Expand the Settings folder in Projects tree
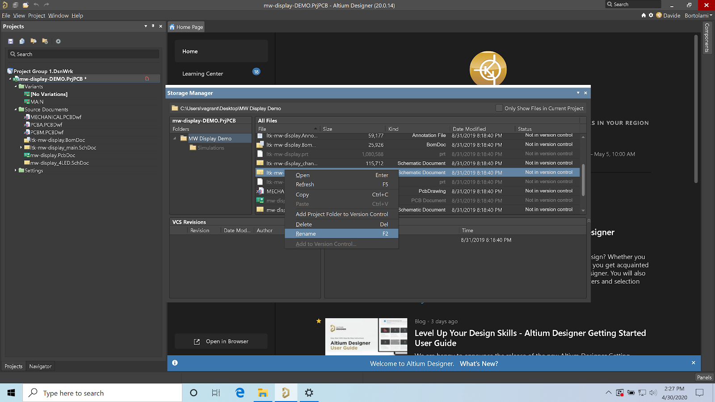 click(16, 170)
